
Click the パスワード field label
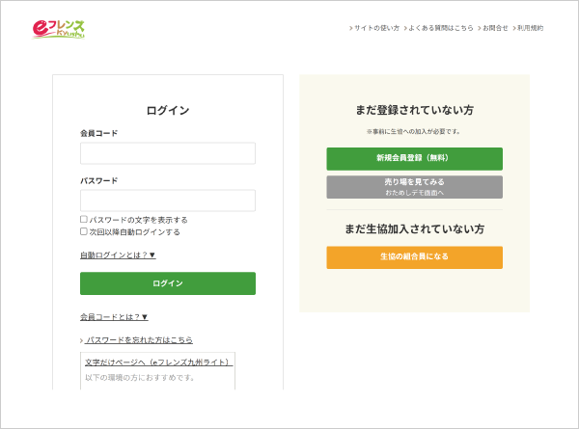[x=99, y=180]
